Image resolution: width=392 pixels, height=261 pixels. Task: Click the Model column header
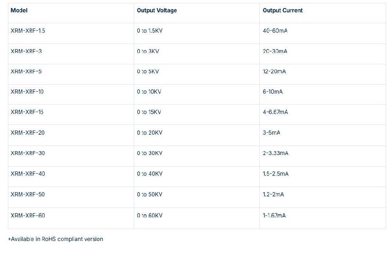19,11
